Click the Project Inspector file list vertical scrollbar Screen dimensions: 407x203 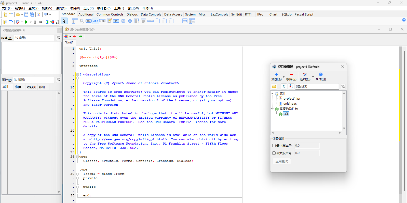click(x=344, y=111)
